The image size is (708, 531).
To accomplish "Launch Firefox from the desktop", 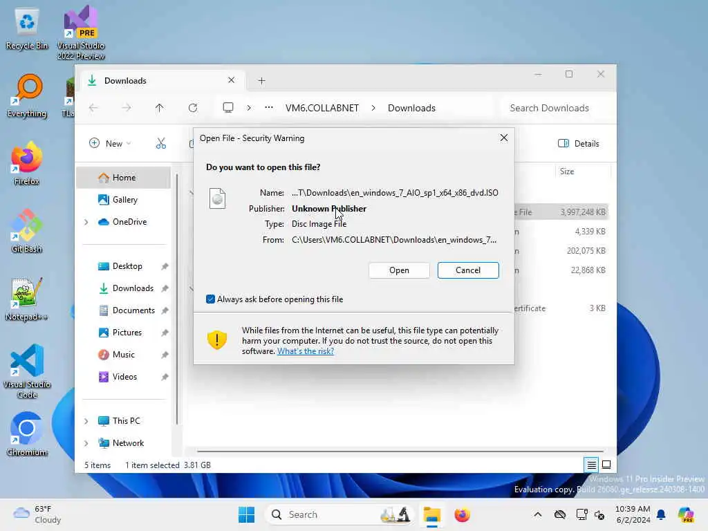I will [27, 163].
